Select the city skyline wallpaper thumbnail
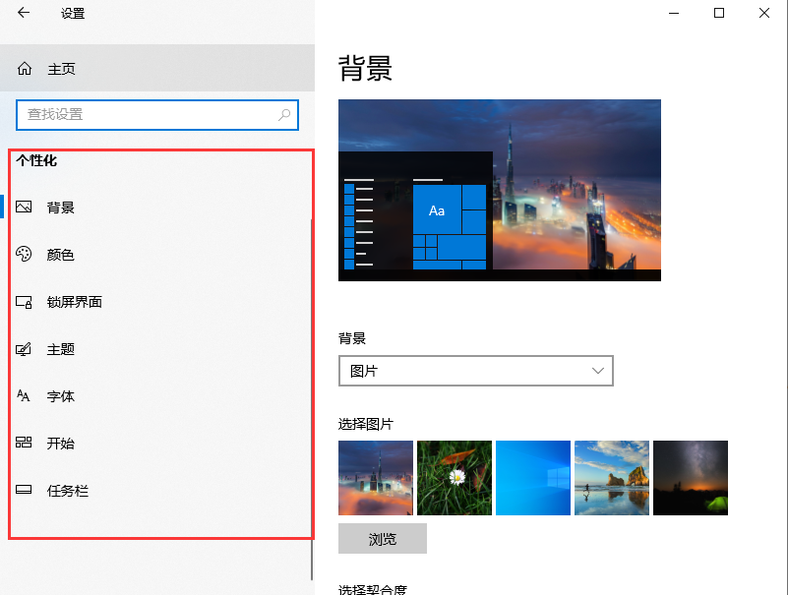The width and height of the screenshot is (788, 595). pyautogui.click(x=375, y=478)
